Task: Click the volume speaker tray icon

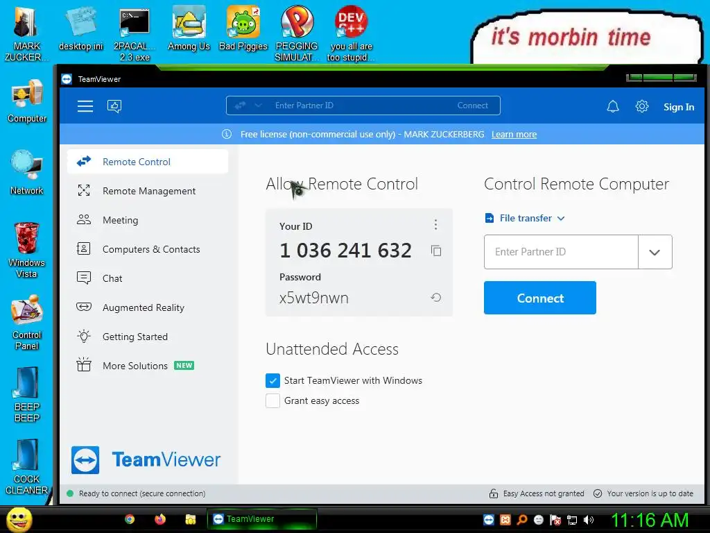Action: point(588,520)
